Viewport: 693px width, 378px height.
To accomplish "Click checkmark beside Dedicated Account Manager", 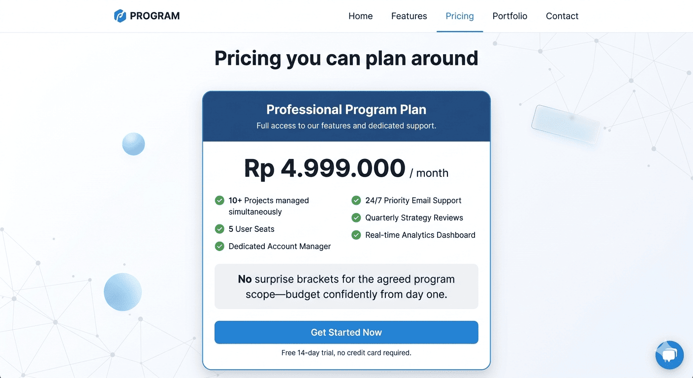I will [x=220, y=246].
